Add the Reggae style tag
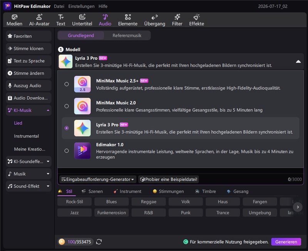The height and width of the screenshot is (251, 308). click(149, 202)
